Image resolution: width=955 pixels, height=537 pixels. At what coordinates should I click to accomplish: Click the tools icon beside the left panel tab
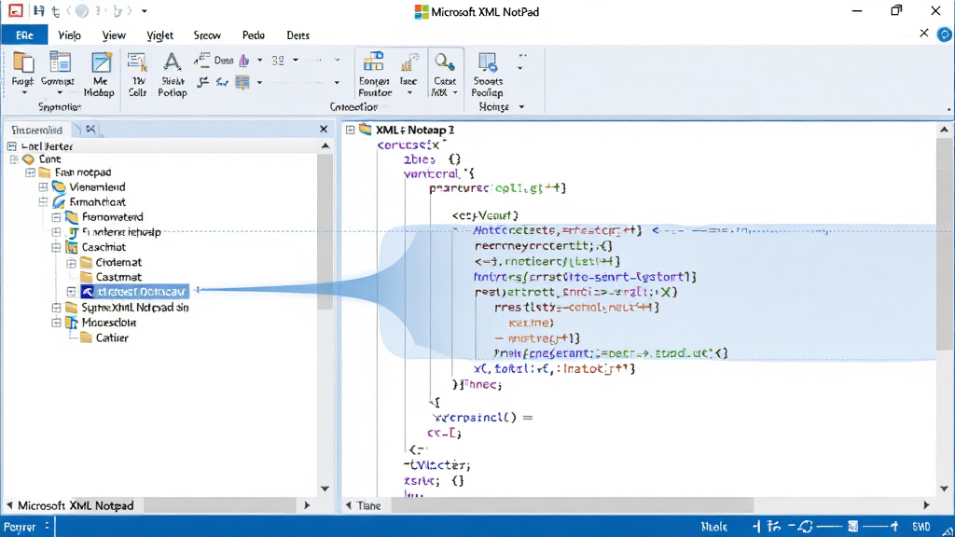coord(90,129)
